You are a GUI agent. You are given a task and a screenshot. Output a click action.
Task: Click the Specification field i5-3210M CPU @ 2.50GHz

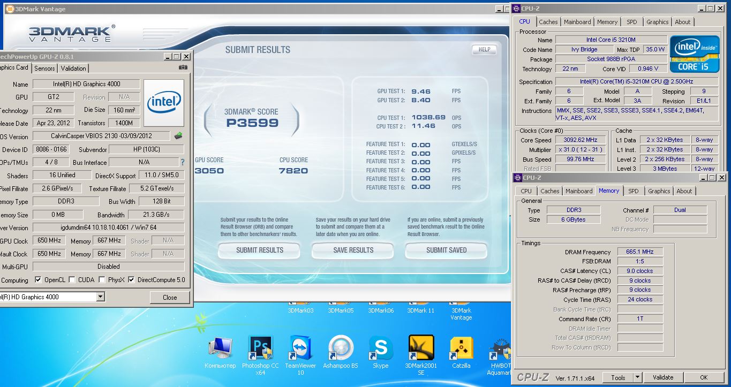636,82
